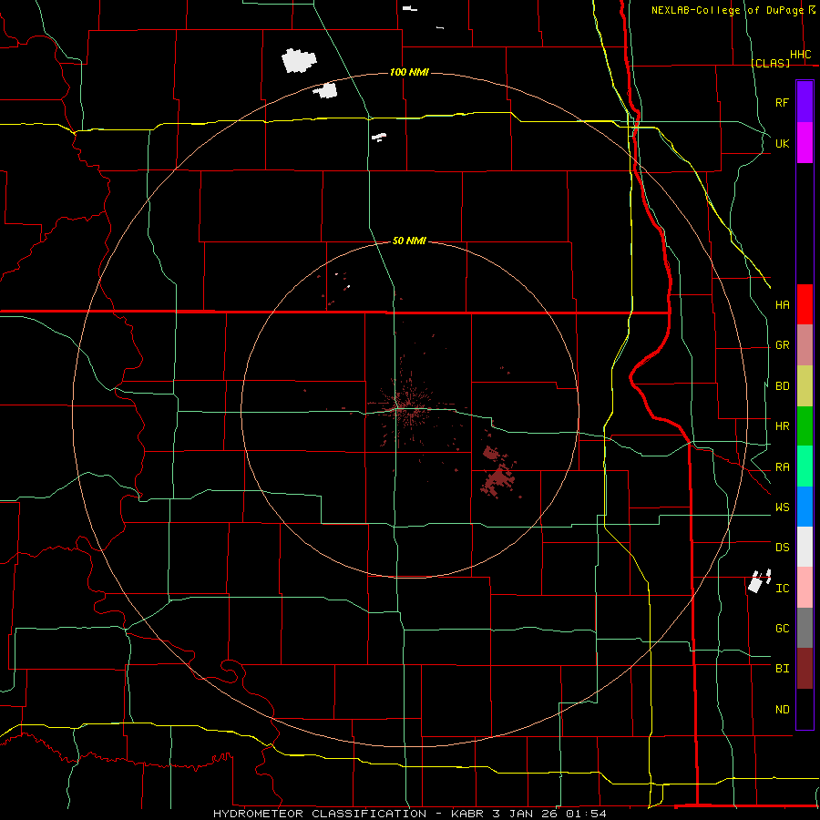Image resolution: width=820 pixels, height=820 pixels.
Task: Click the UK legend label
Action: (x=782, y=143)
